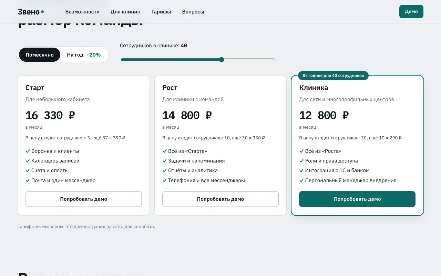441x276 pixels.
Task: Click the checkmark next to Всё из «Старта»
Action: tap(164, 151)
